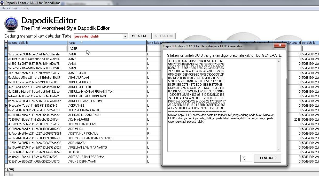Viewport: 319px width, 176px height.
Task: Click the binoculars filter row icon
Action: coord(6,48)
